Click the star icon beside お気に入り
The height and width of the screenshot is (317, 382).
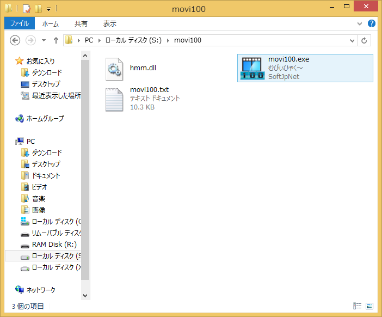click(20, 61)
